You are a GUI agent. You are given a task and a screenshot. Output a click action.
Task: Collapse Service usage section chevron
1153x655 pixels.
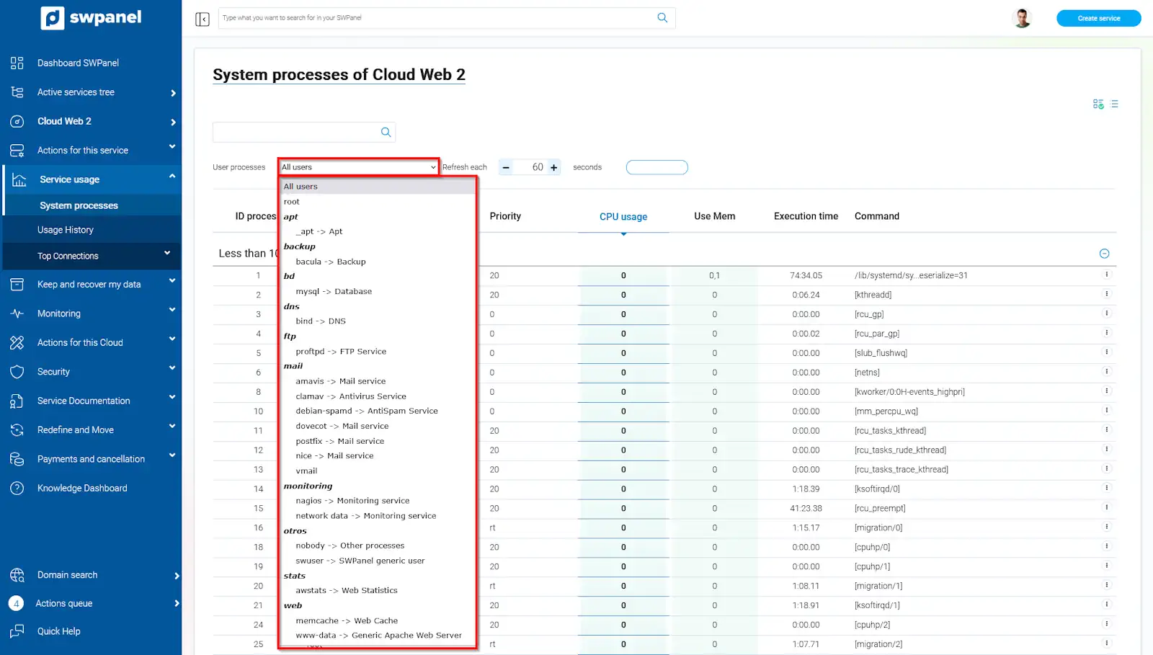point(172,177)
